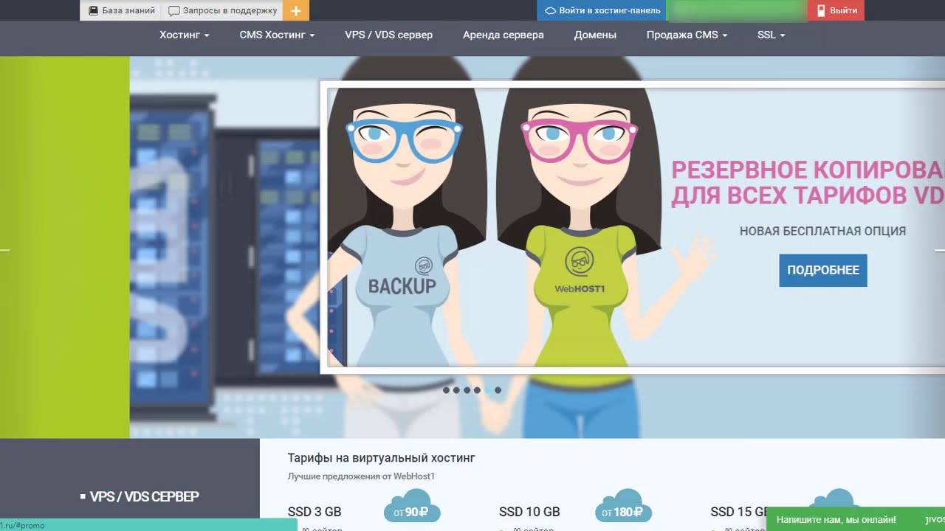
Task: Open the Домены menu item
Action: point(595,35)
